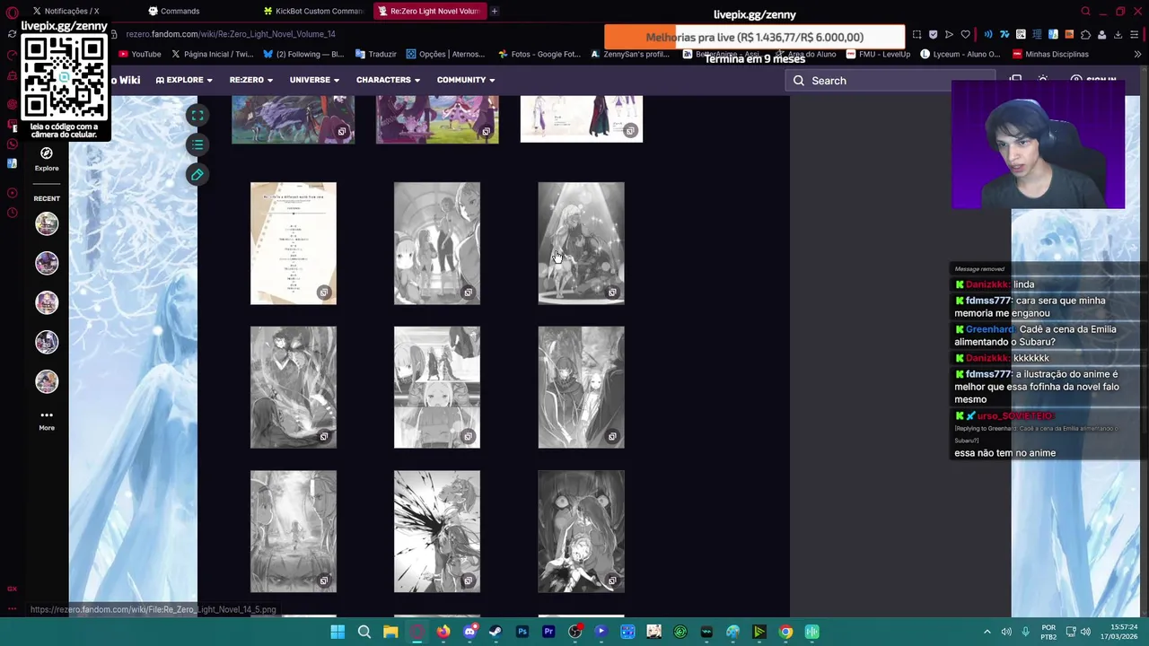
Task: Switch to KickBot Custom Commands tab
Action: click(x=314, y=11)
